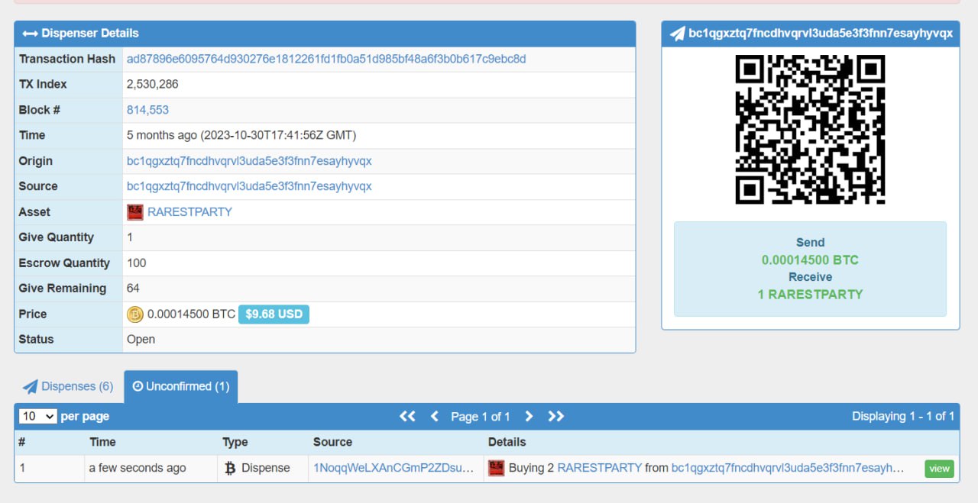This screenshot has height=503, width=978.
Task: Click the 'a few seconds ago' time cell
Action: click(x=138, y=468)
